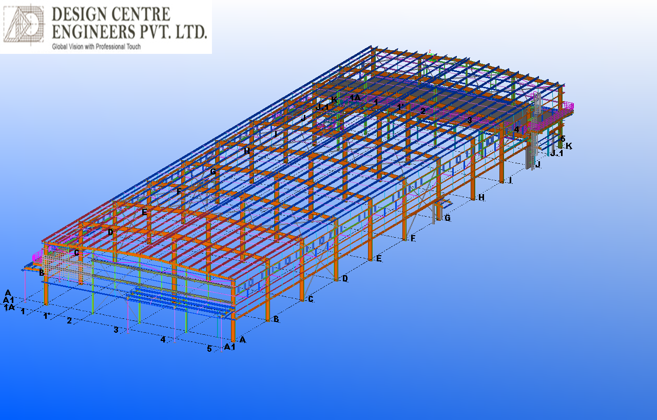Screen dimensions: 657x420
Task: Pick ground-level grid label D on the right side
Action: click(x=345, y=278)
